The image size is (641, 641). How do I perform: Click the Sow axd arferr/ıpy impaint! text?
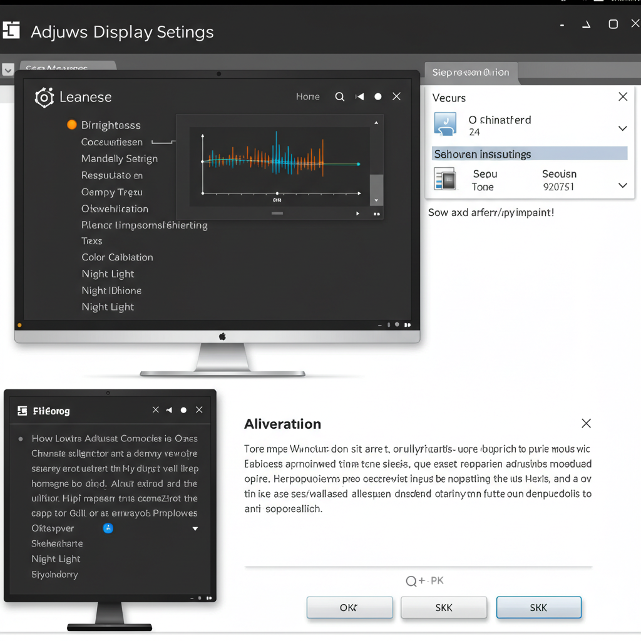[x=491, y=213]
